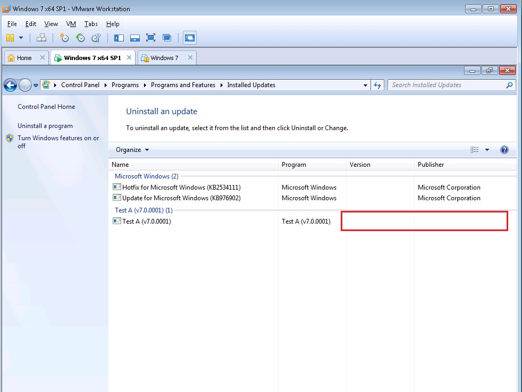Image resolution: width=522 pixels, height=392 pixels.
Task: Close the inner Control Panel window
Action: (507, 71)
